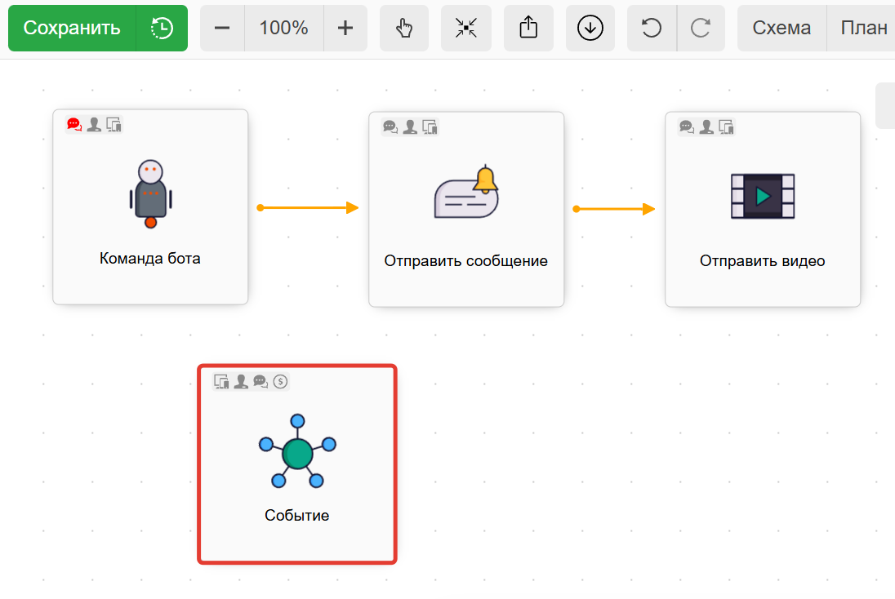Click the green Сохранить button

[x=72, y=28]
